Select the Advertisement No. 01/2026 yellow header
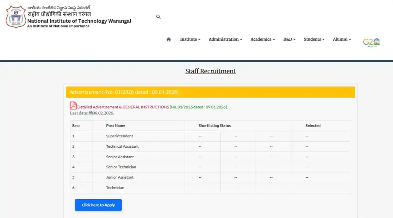 [210, 92]
